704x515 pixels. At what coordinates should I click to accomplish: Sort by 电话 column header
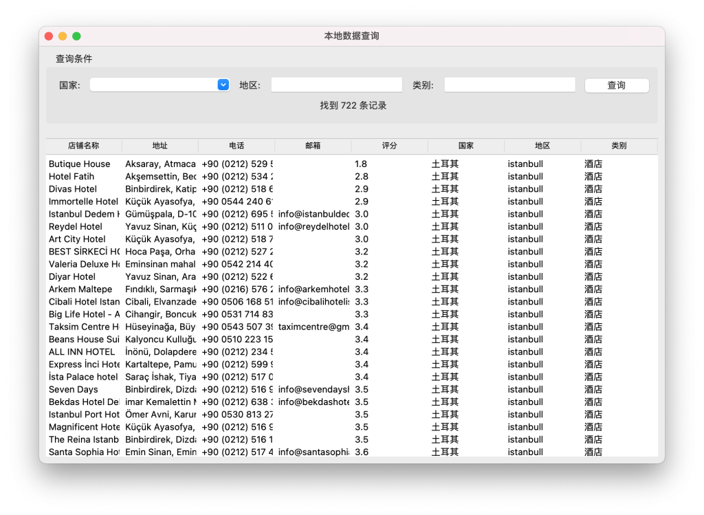click(236, 146)
